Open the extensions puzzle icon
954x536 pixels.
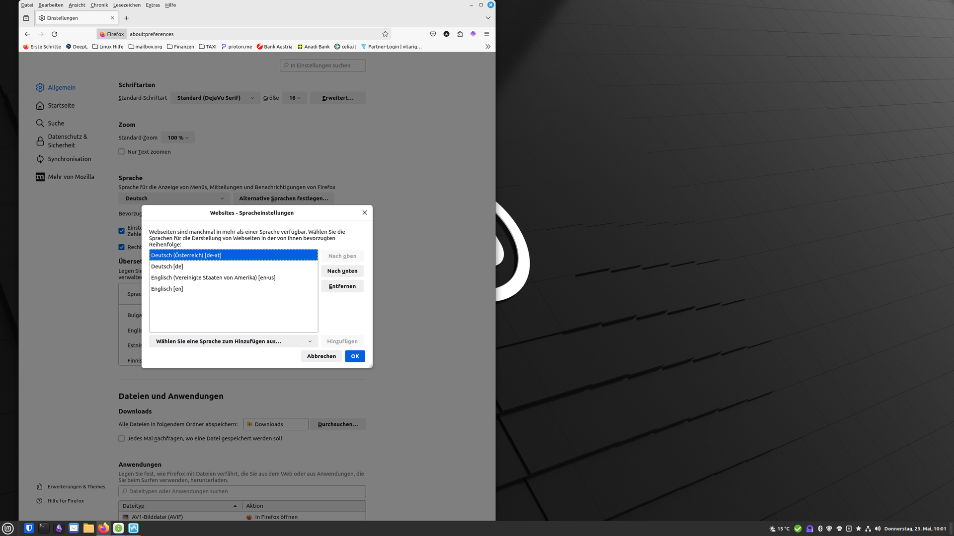click(460, 34)
